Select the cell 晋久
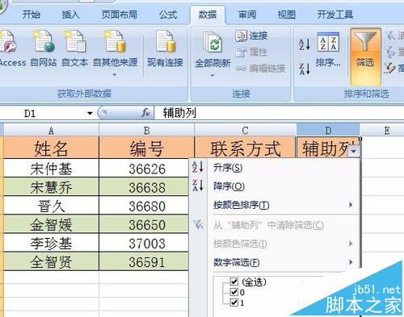Screen dimensions: 404x317 (51, 206)
